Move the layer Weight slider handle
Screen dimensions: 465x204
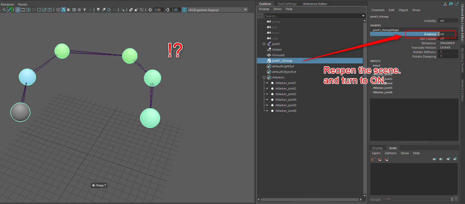(x=452, y=199)
